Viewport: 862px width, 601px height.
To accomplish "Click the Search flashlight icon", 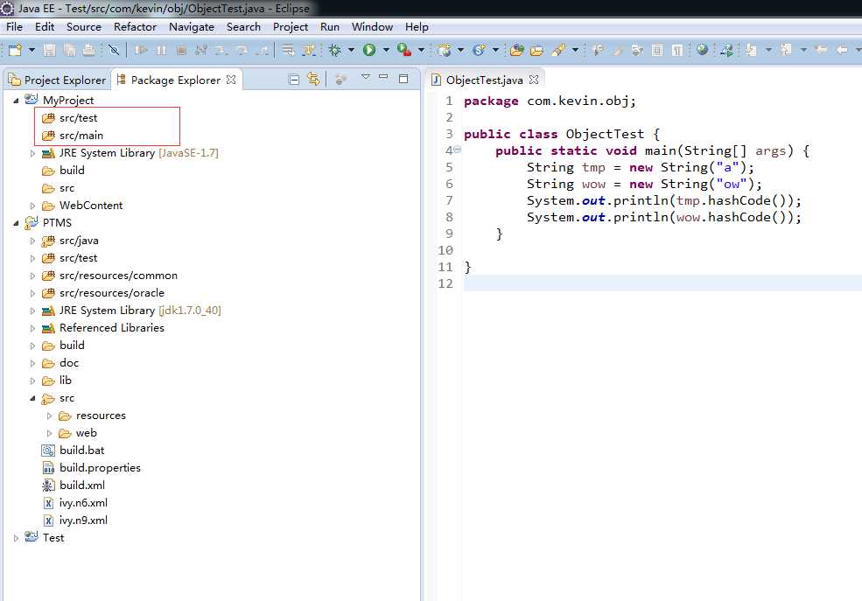I will (558, 51).
